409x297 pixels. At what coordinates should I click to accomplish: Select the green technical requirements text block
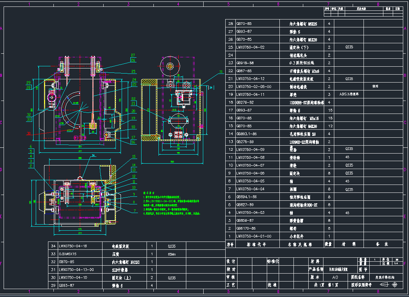click(x=171, y=204)
